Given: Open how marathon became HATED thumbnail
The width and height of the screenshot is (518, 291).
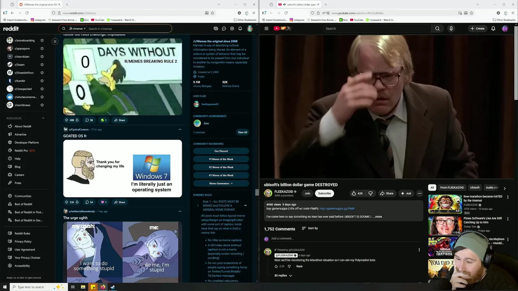Looking at the screenshot, I should click(445, 205).
